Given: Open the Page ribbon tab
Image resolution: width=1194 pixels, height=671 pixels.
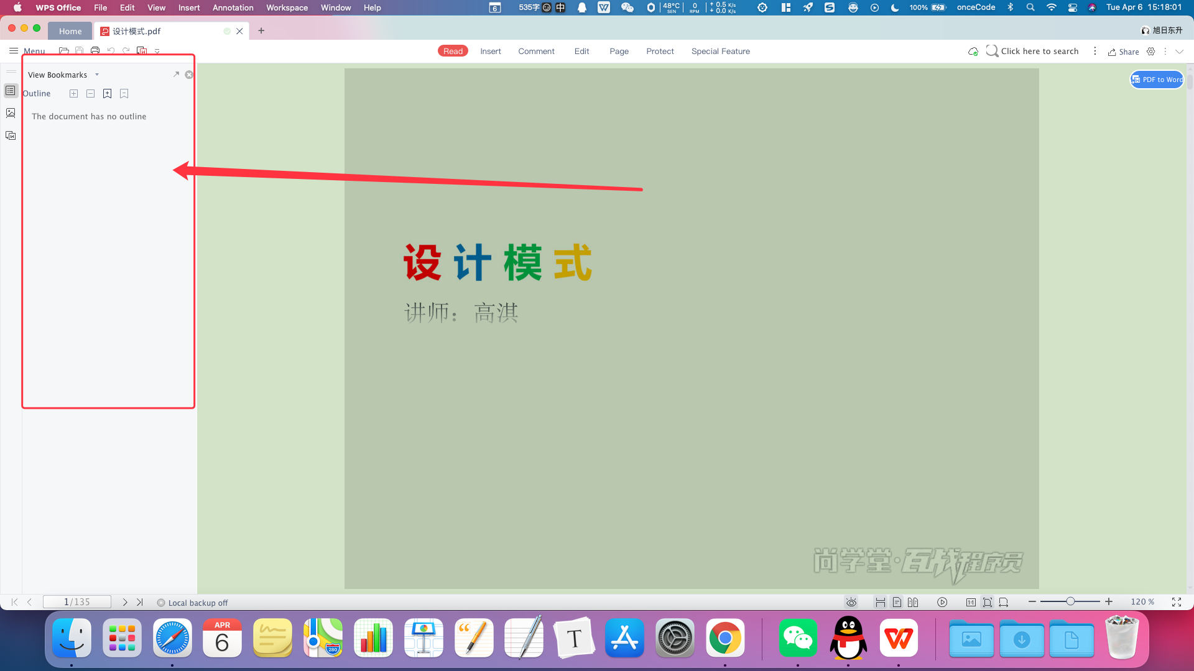Looking at the screenshot, I should point(619,51).
